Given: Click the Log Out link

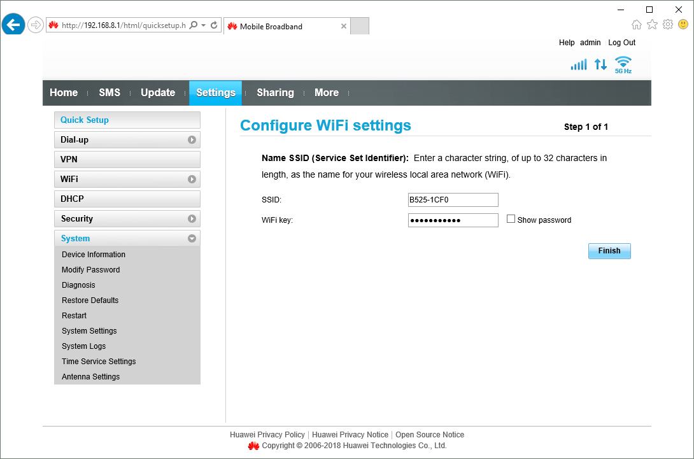Looking at the screenshot, I should tap(621, 42).
